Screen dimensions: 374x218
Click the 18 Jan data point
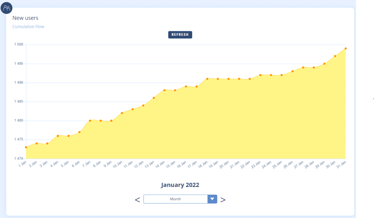pos(207,79)
